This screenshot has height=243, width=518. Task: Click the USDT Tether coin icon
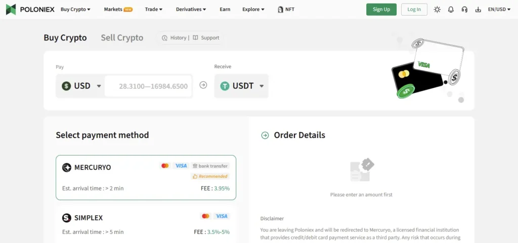click(x=225, y=86)
